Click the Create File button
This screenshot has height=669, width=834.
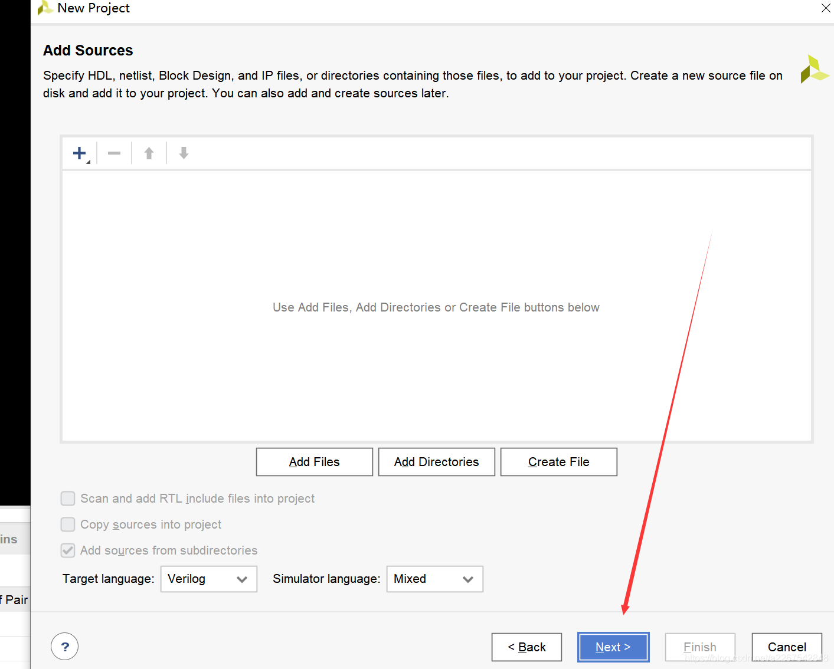(559, 462)
